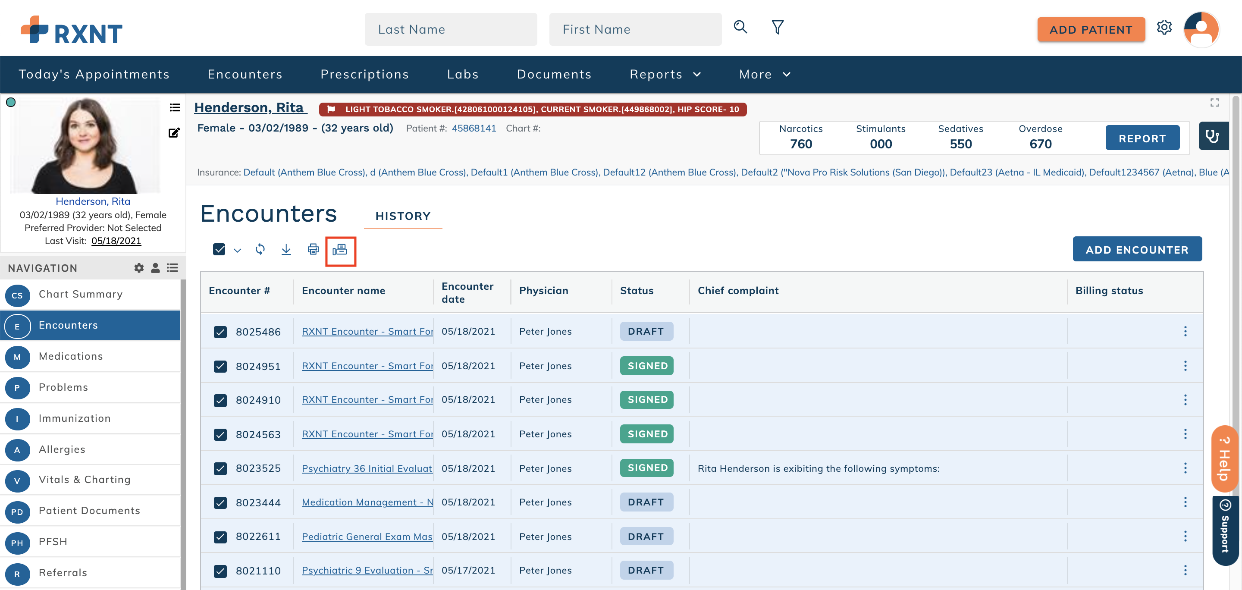The height and width of the screenshot is (590, 1242).
Task: Open Vitals & Charting in navigation
Action: (90, 480)
